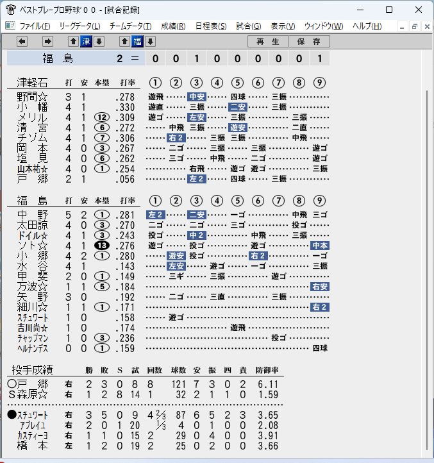This screenshot has width=434, height=463.
Task: Click inning ⑨ header in 福島 table
Action: point(319,201)
